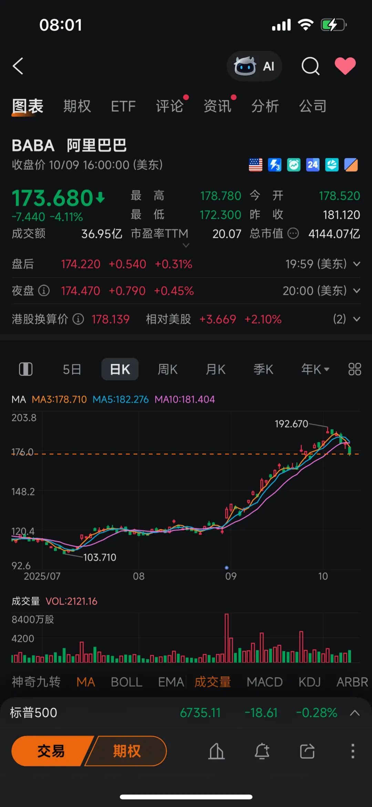
Task: Tap the blue event dot above 09
Action: [x=226, y=567]
